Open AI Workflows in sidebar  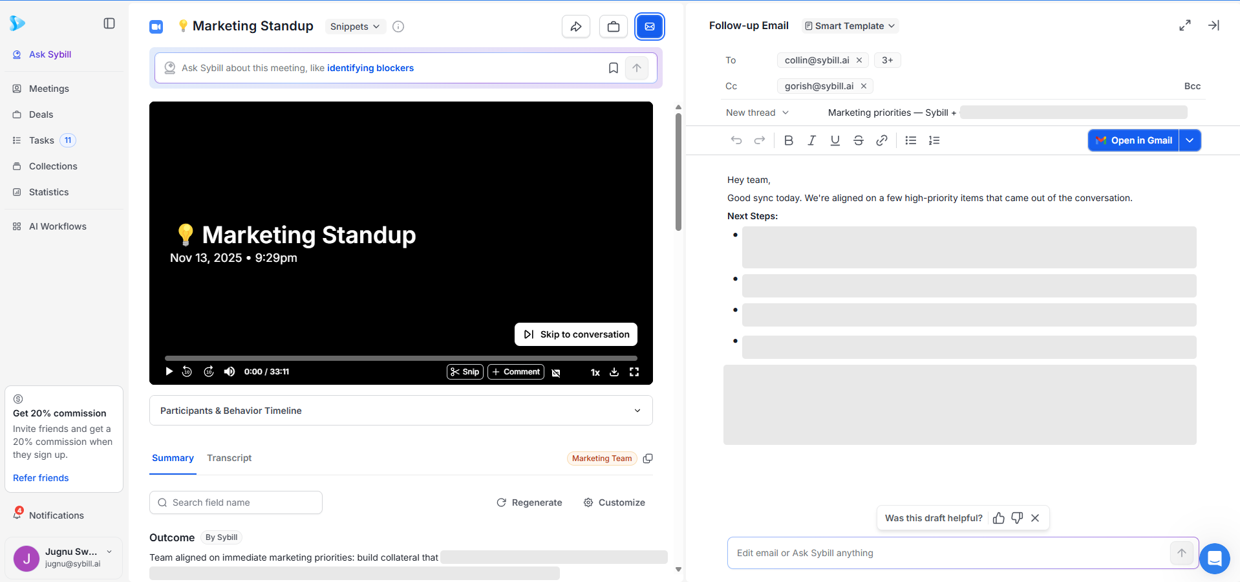(58, 226)
